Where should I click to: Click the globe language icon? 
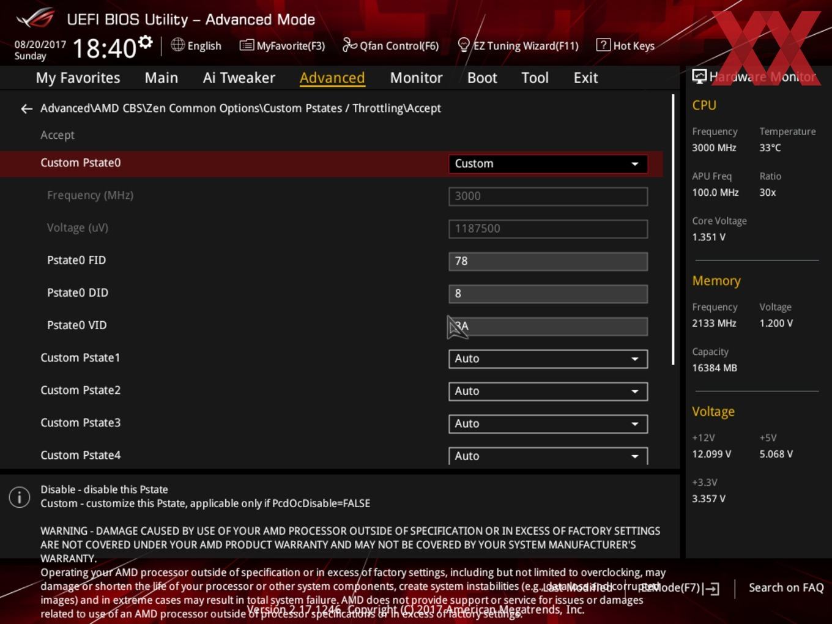pos(177,45)
